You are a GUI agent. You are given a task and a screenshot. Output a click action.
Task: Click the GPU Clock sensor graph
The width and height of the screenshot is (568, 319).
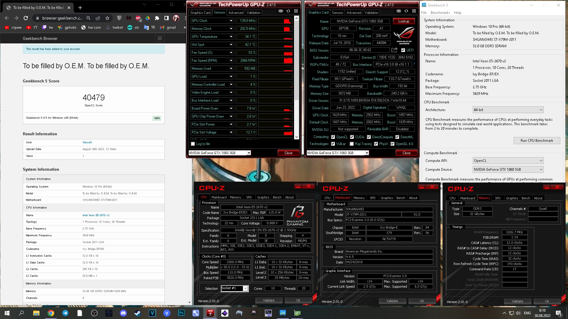pos(275,21)
